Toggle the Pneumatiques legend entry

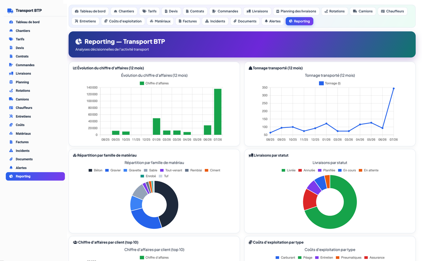pyautogui.click(x=349, y=257)
